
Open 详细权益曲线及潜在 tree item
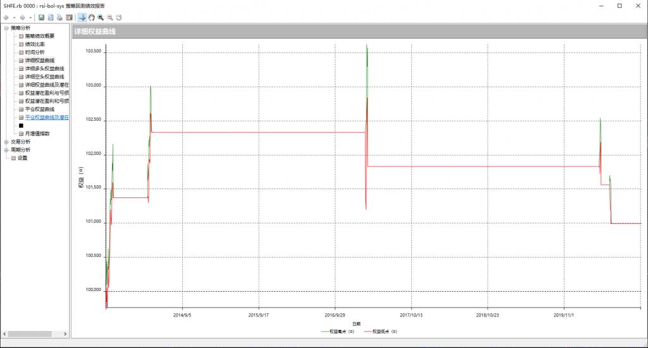[47, 85]
